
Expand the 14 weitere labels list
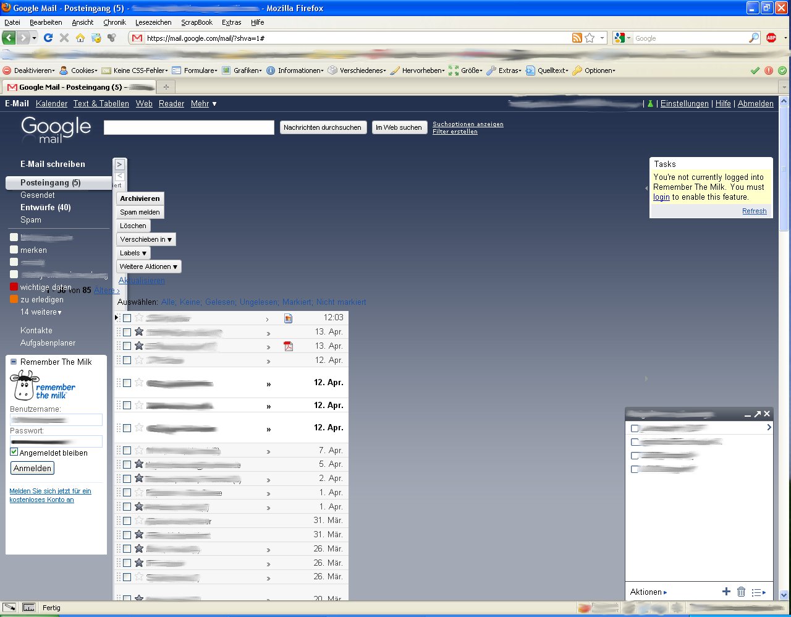click(41, 312)
